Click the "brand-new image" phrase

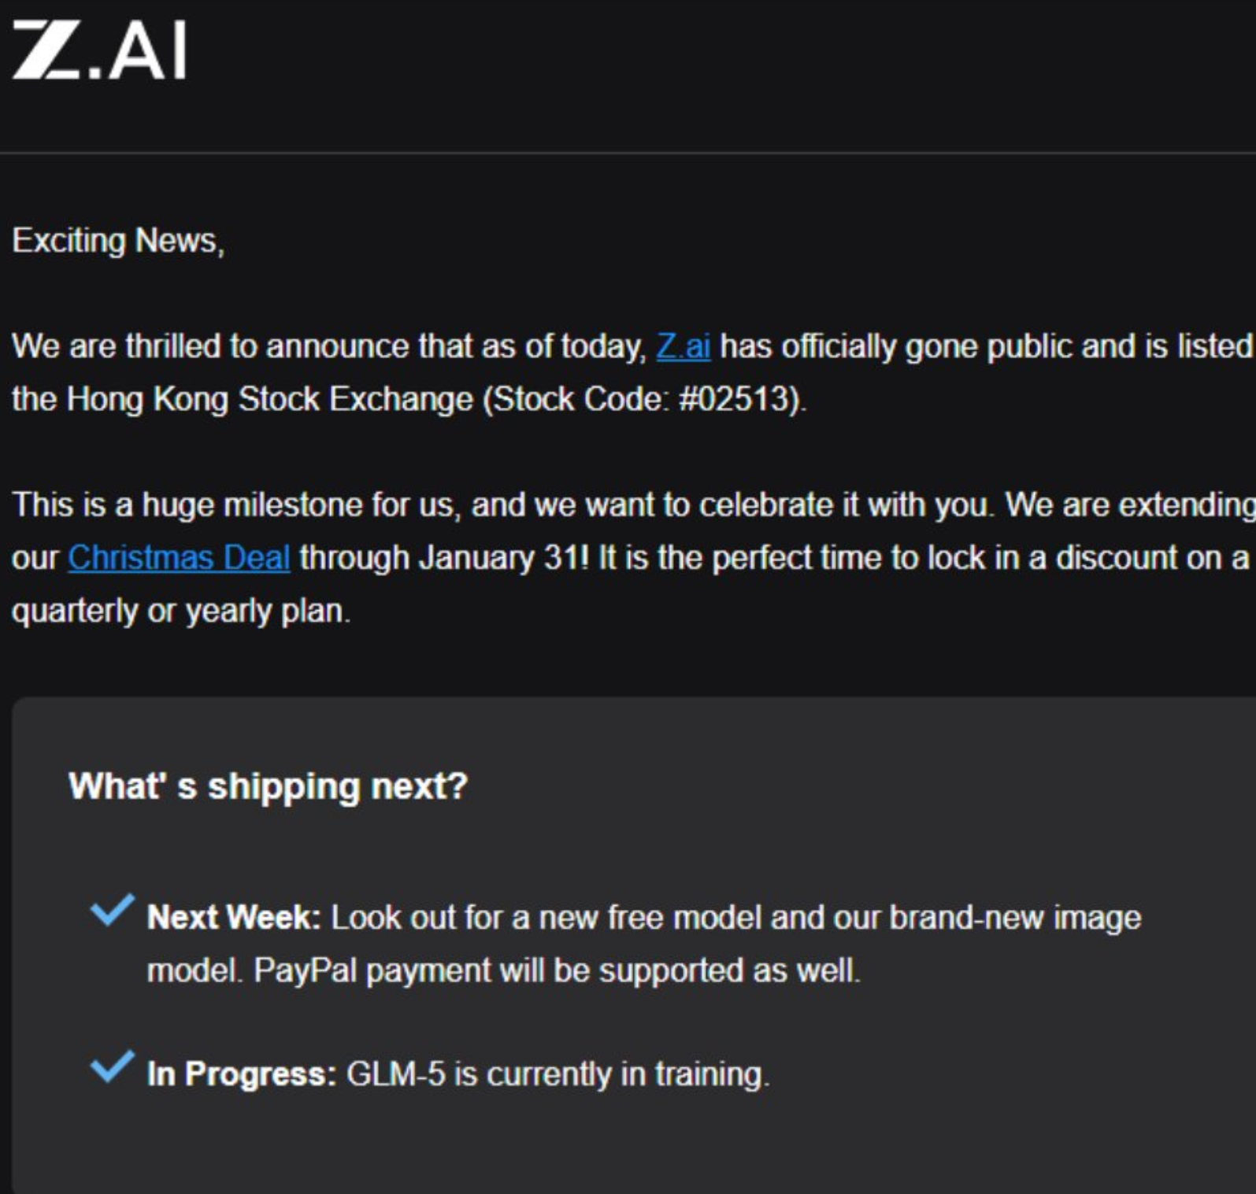click(1014, 918)
